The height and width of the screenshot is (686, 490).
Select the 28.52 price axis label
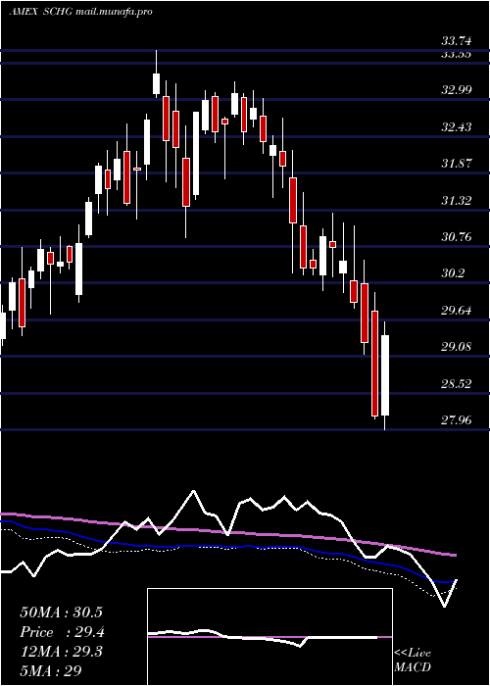click(457, 384)
